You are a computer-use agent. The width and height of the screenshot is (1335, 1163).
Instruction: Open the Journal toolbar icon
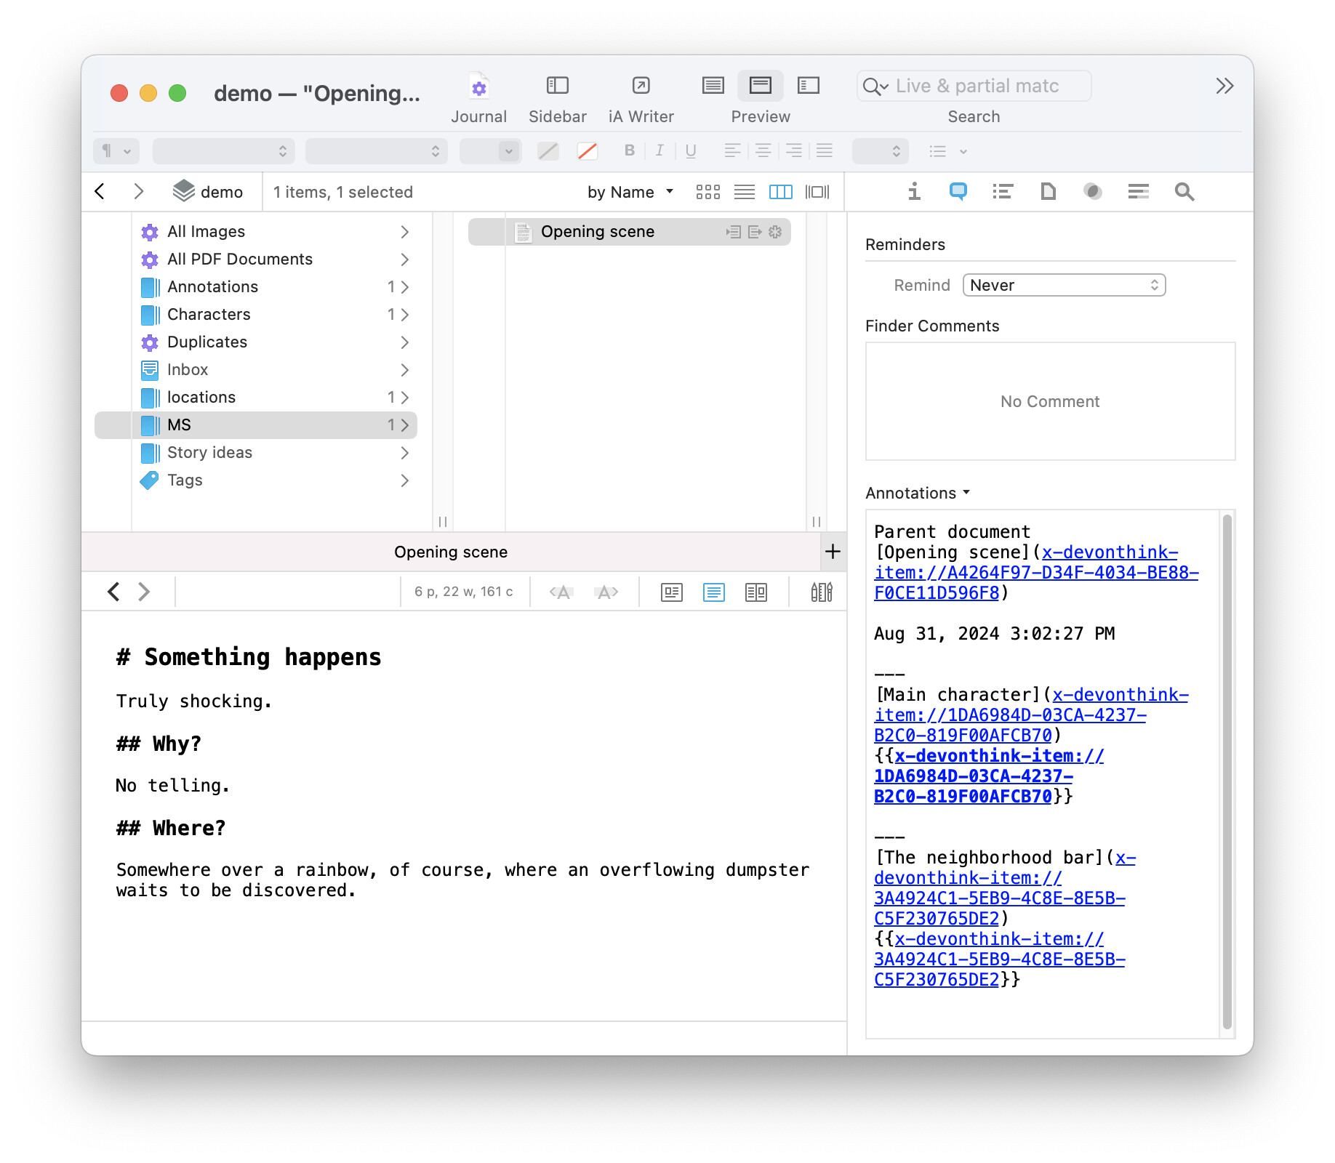[478, 87]
